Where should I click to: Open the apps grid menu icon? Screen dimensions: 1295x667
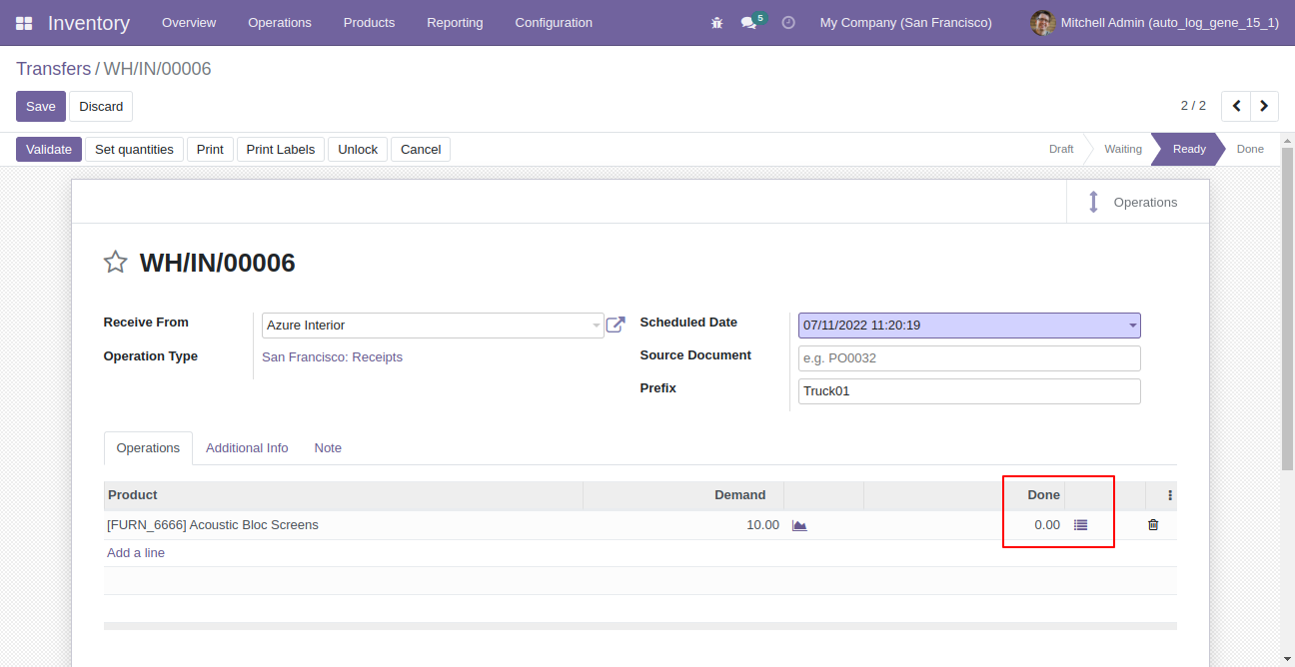point(24,23)
